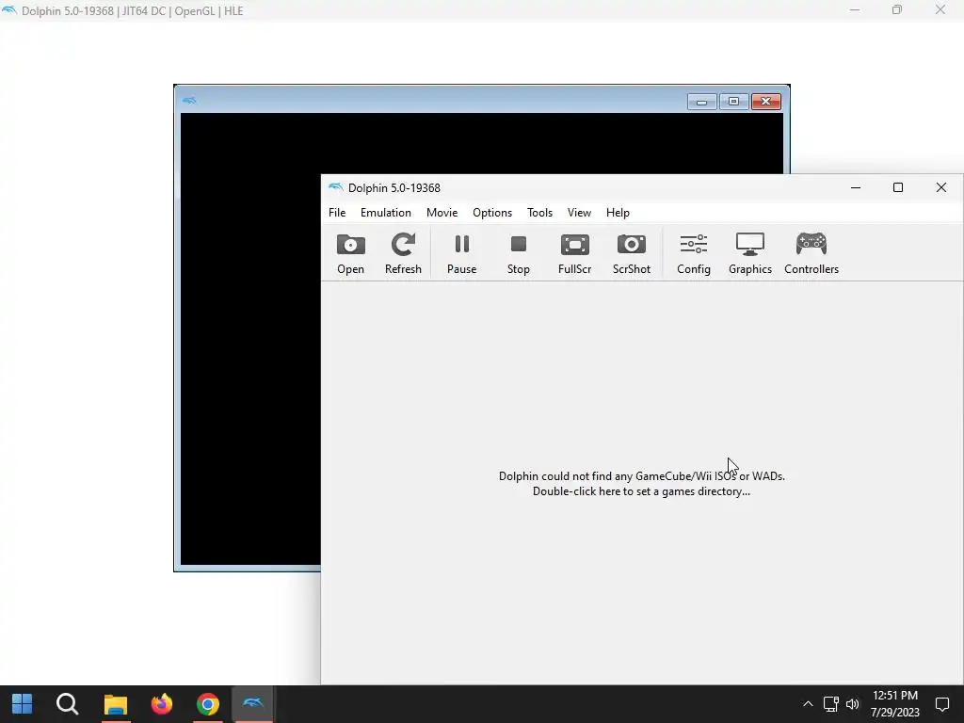The image size is (964, 723).
Task: Open Config settings
Action: coord(694,253)
